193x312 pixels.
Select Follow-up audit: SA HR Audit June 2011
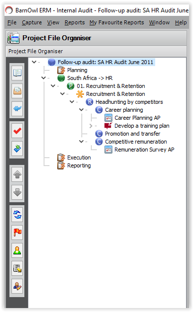click(105, 62)
